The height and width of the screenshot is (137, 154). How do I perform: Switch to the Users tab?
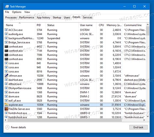[x=67, y=17]
